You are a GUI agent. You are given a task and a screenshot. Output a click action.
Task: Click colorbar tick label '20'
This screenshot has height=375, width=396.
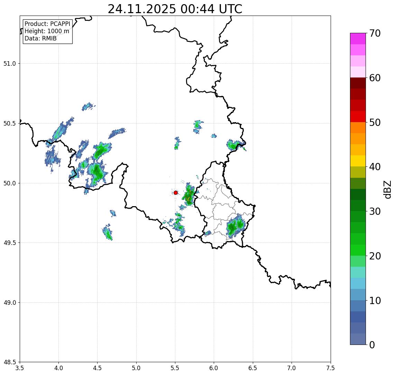(375, 256)
